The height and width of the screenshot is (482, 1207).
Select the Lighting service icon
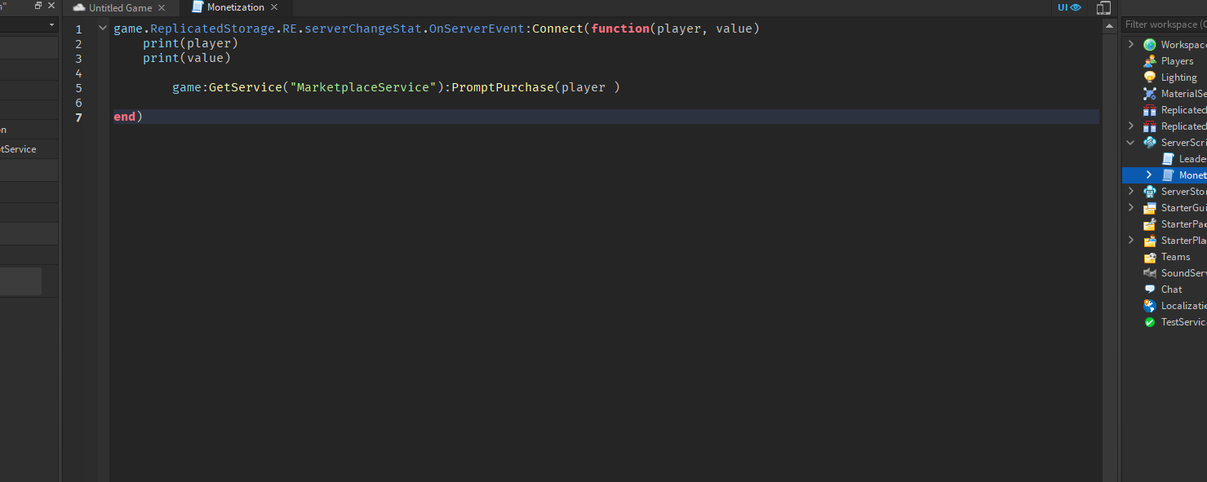point(1150,77)
